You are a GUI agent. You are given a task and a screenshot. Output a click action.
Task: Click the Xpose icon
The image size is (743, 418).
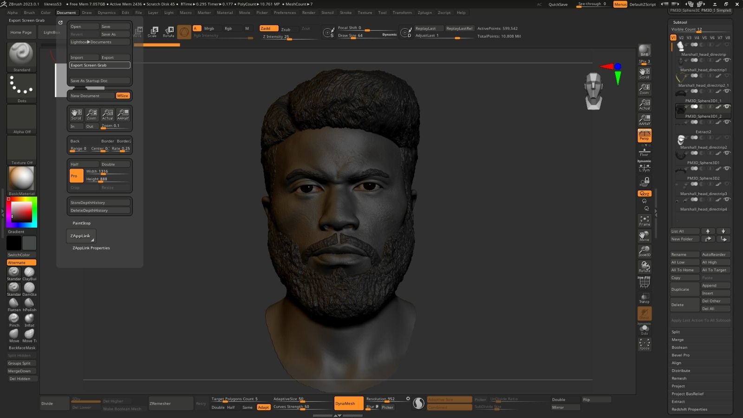click(x=645, y=344)
